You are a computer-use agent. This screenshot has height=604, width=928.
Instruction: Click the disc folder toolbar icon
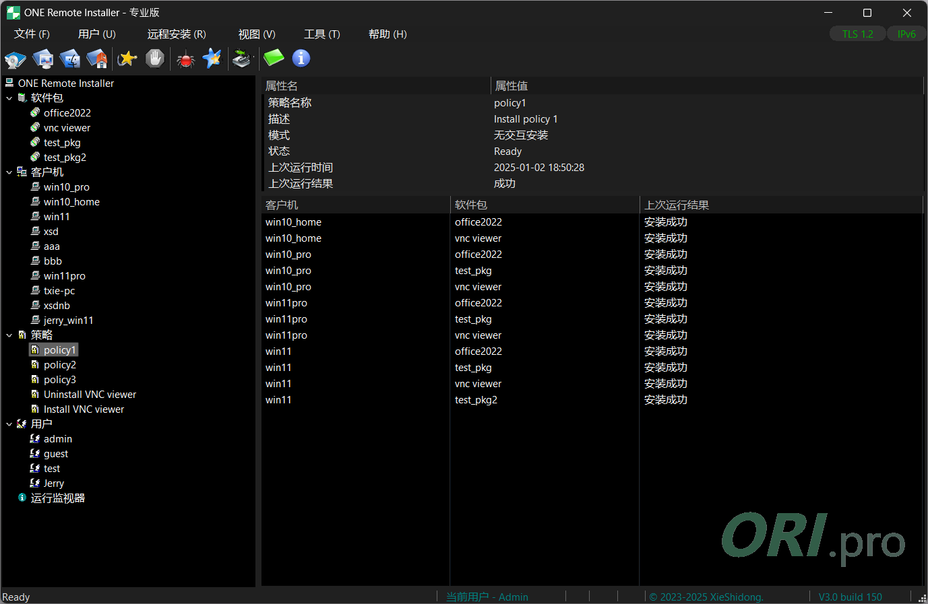point(15,59)
